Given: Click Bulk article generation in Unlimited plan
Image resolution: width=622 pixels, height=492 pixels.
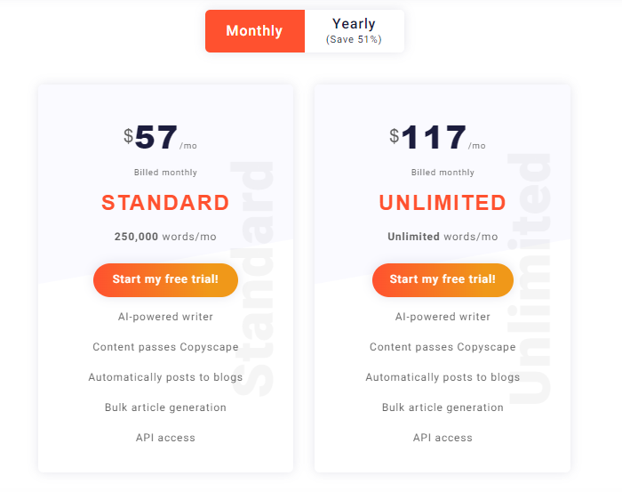Looking at the screenshot, I should click(443, 407).
